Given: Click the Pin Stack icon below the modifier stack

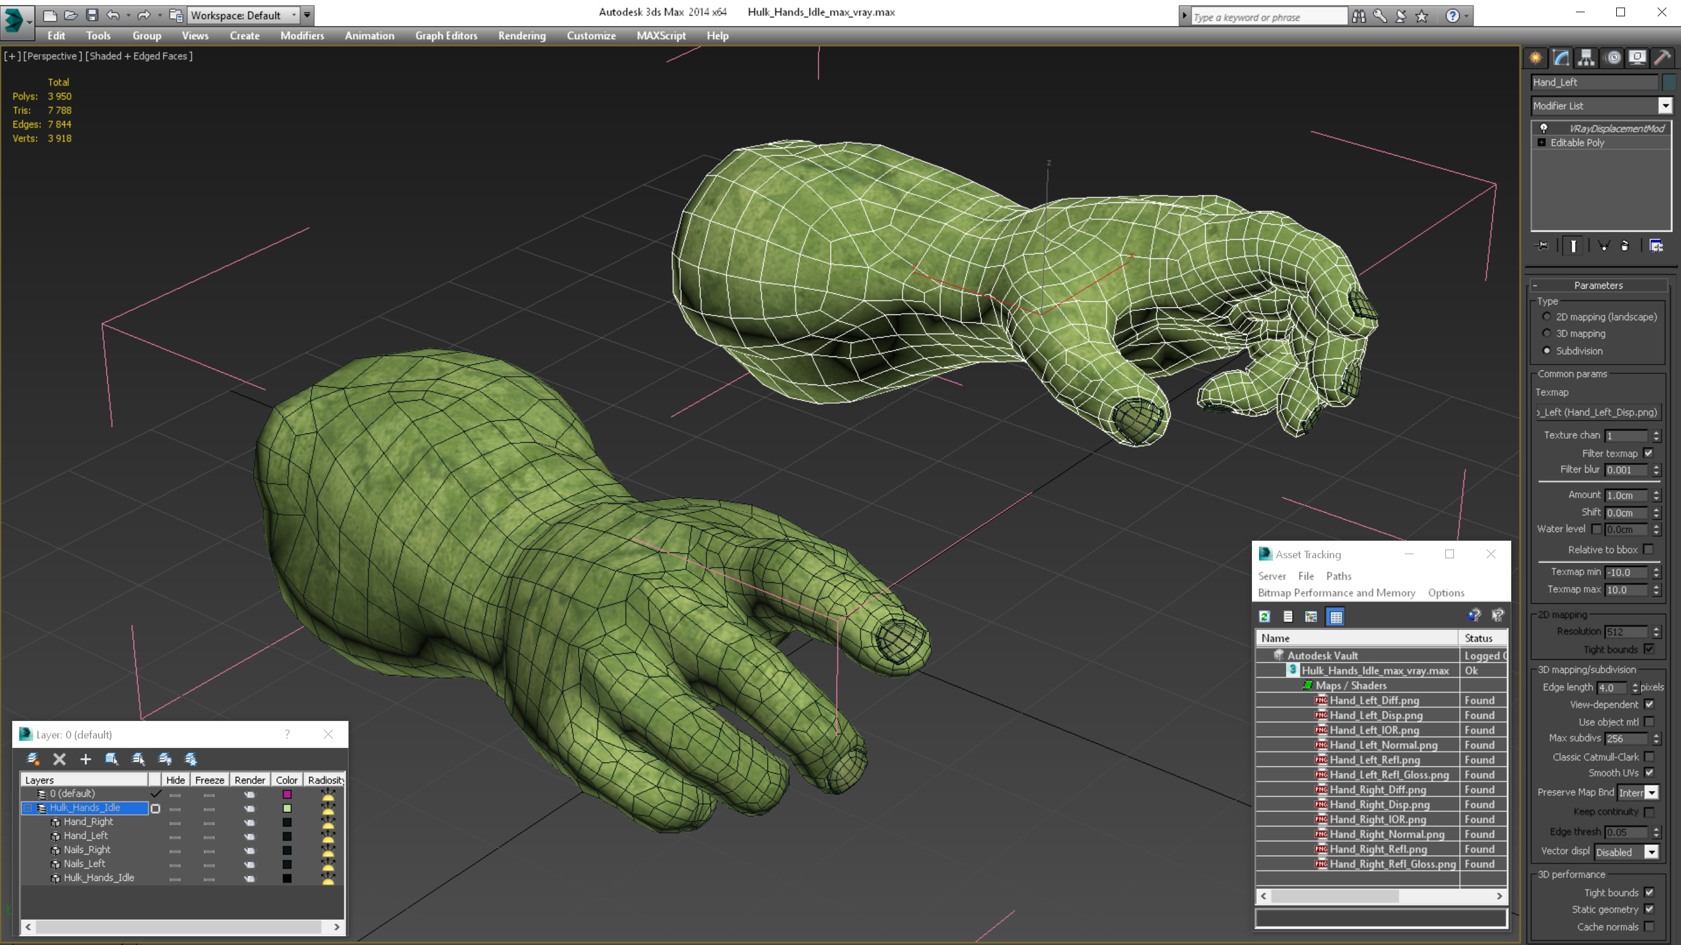Looking at the screenshot, I should point(1543,246).
